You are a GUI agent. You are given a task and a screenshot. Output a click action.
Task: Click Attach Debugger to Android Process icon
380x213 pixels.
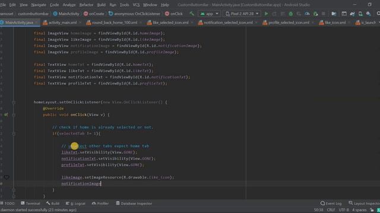tap(315, 14)
